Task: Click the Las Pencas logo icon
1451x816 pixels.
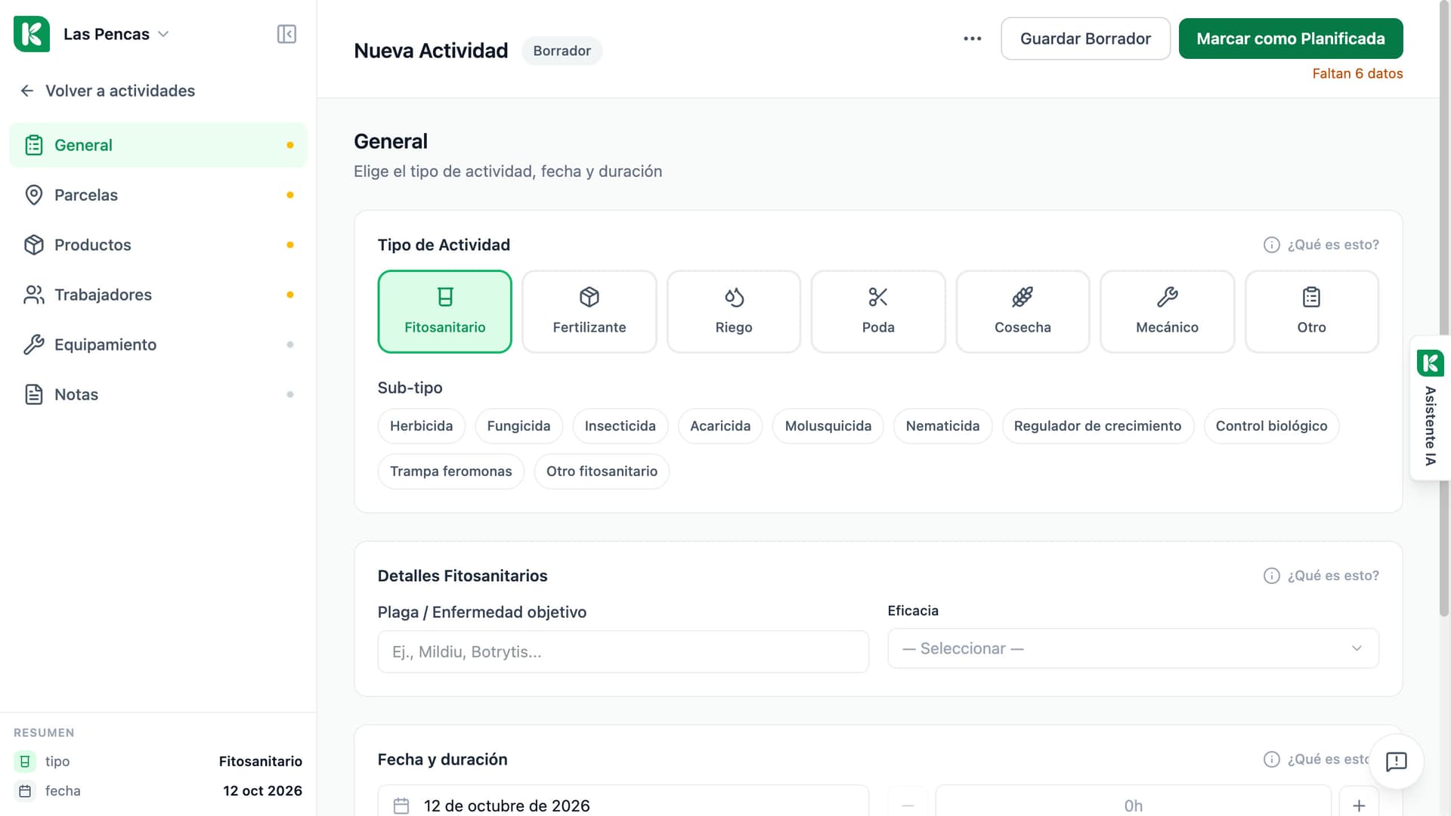Action: coord(32,34)
